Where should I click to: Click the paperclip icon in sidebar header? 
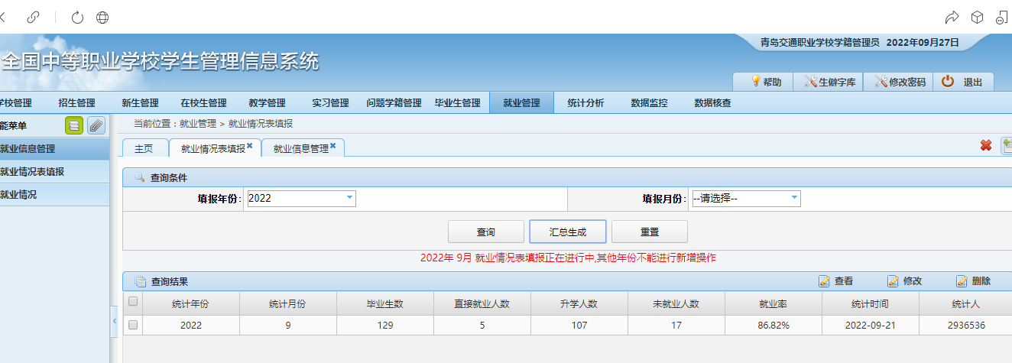click(96, 125)
